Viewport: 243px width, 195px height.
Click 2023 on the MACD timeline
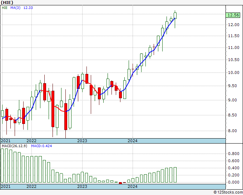coord(82,186)
